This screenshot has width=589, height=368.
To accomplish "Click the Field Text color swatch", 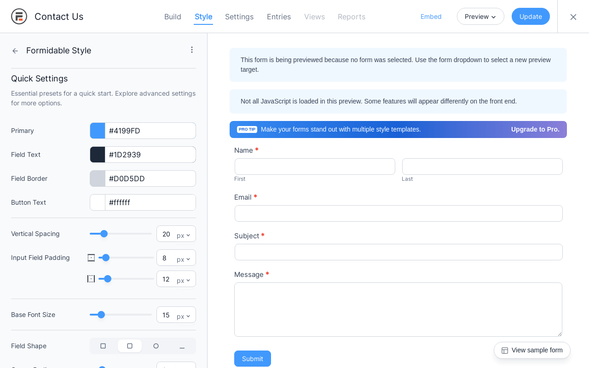I will pyautogui.click(x=98, y=155).
